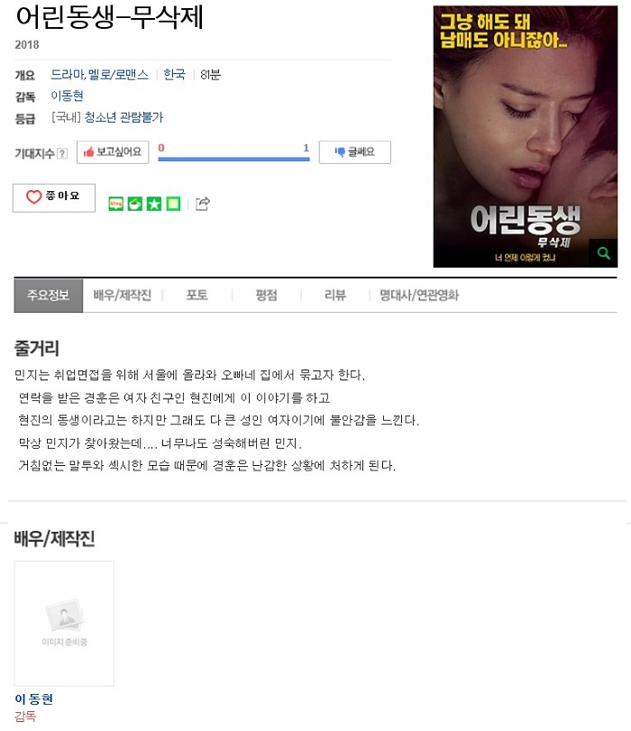Click director link 이동현 in the info section
The height and width of the screenshot is (731, 631).
click(x=68, y=96)
